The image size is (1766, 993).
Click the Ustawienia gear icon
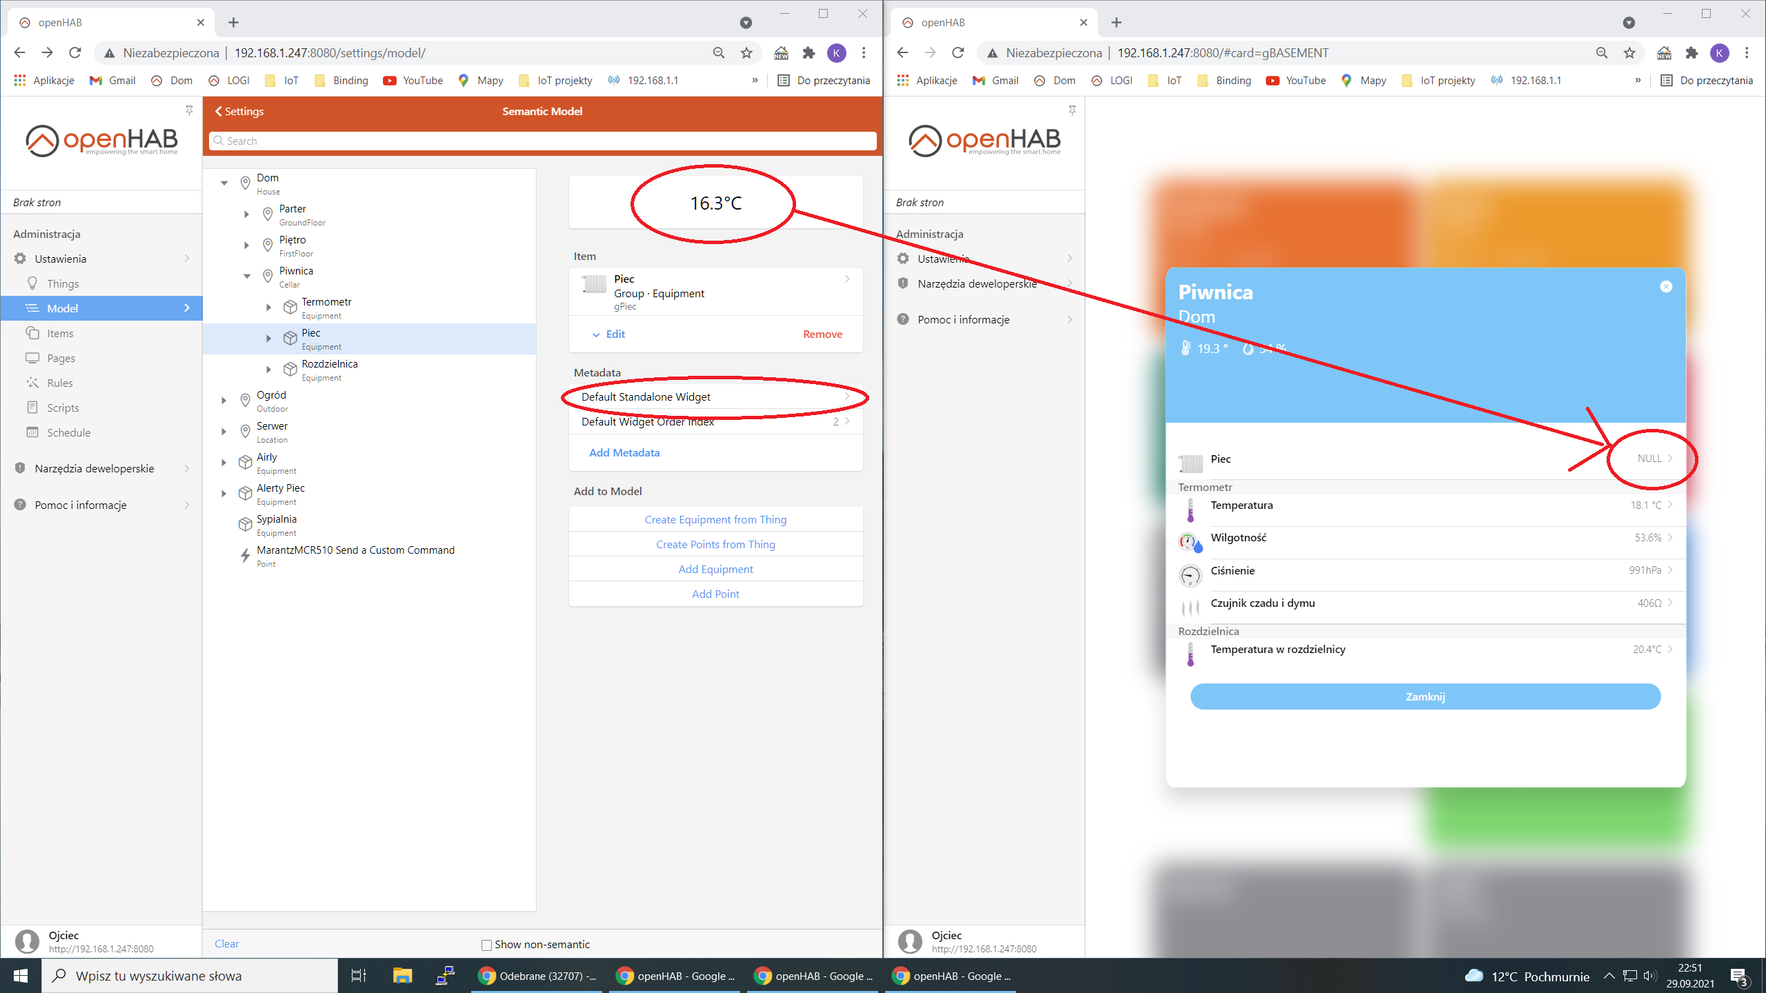[19, 259]
